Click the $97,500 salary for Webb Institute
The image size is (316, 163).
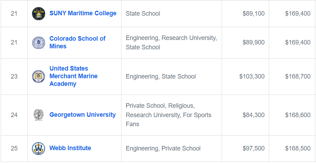tap(254, 148)
